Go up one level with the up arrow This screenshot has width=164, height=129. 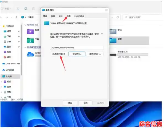pyautogui.click(x=16, y=17)
